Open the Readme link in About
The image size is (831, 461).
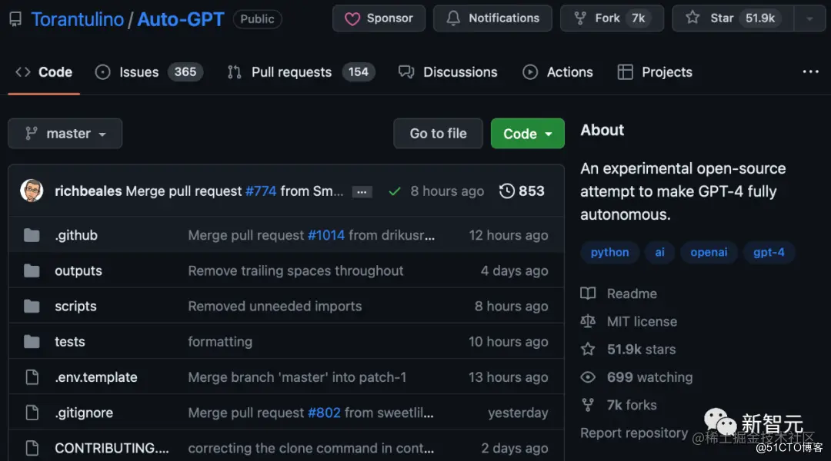pyautogui.click(x=619, y=294)
